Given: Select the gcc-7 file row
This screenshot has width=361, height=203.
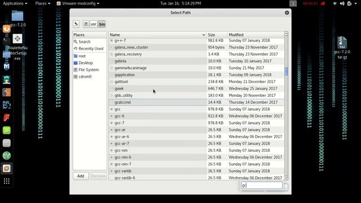Looking at the screenshot, I should [196, 123].
